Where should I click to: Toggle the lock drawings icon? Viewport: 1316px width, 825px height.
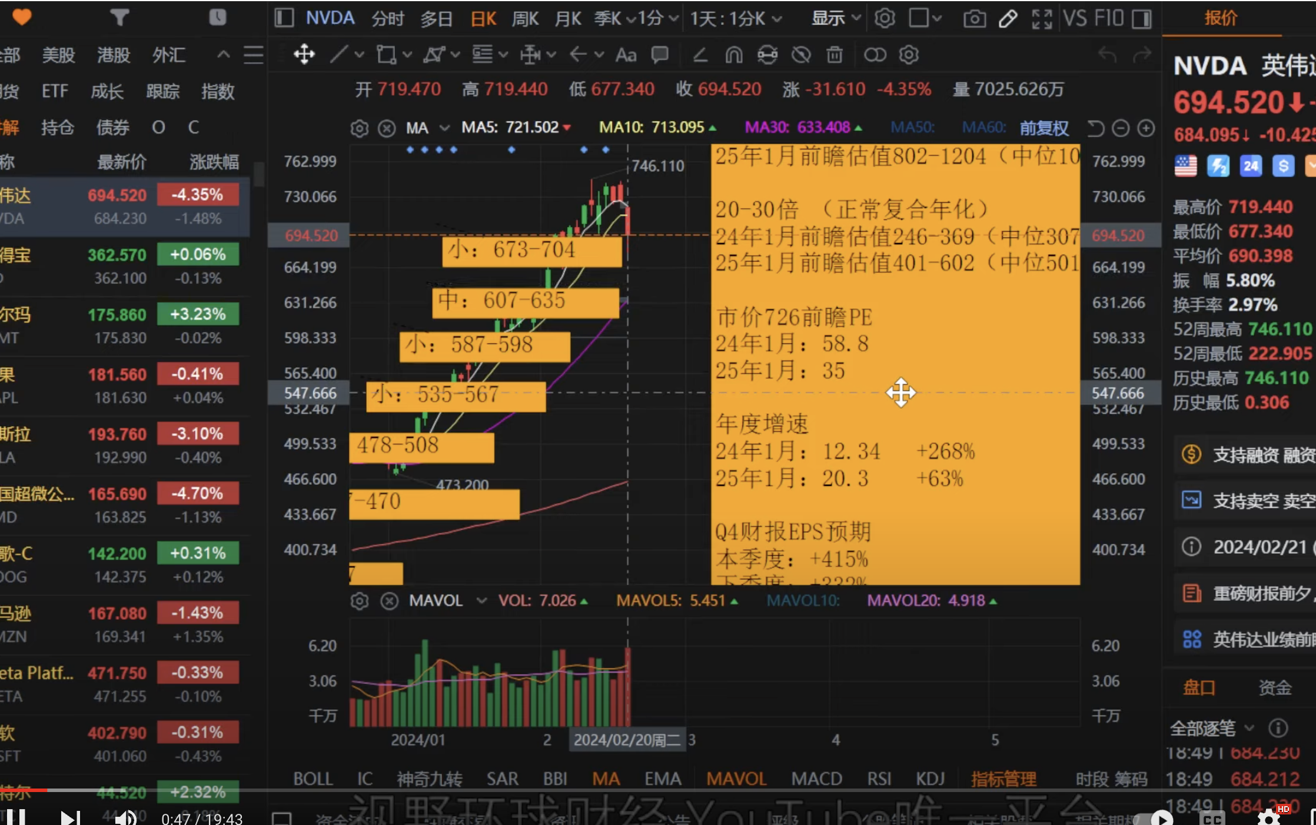[767, 55]
